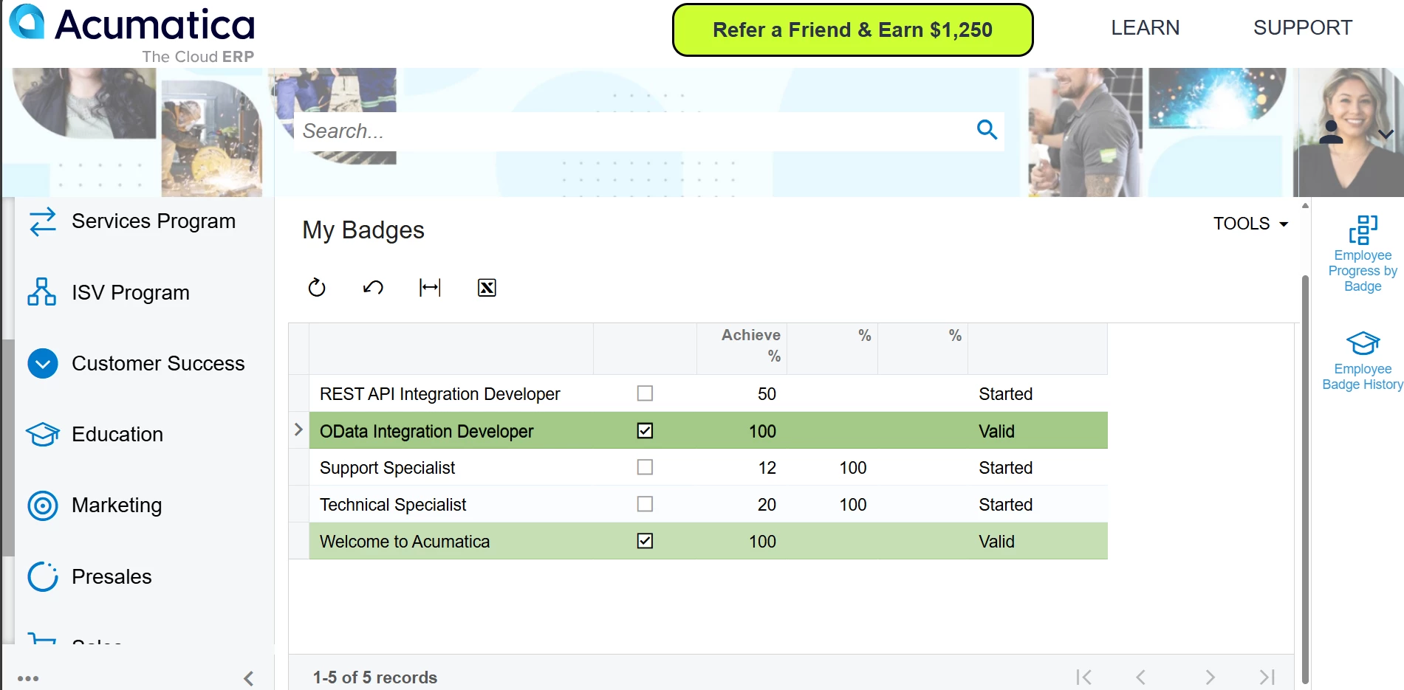
Task: Refresh the My Badges grid
Action: tap(317, 287)
